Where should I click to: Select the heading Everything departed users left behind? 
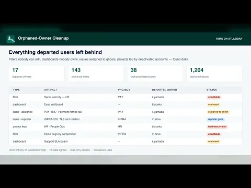(55, 52)
